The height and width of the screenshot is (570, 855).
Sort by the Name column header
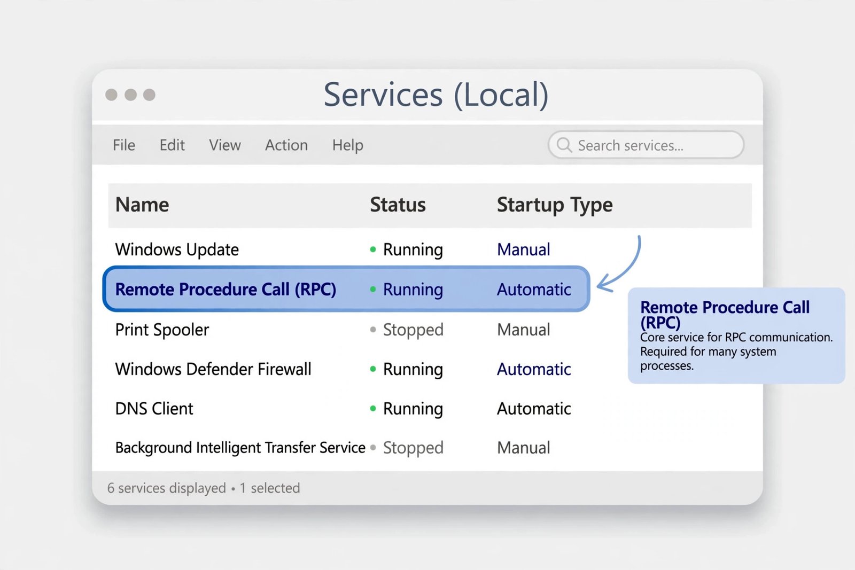click(x=142, y=205)
